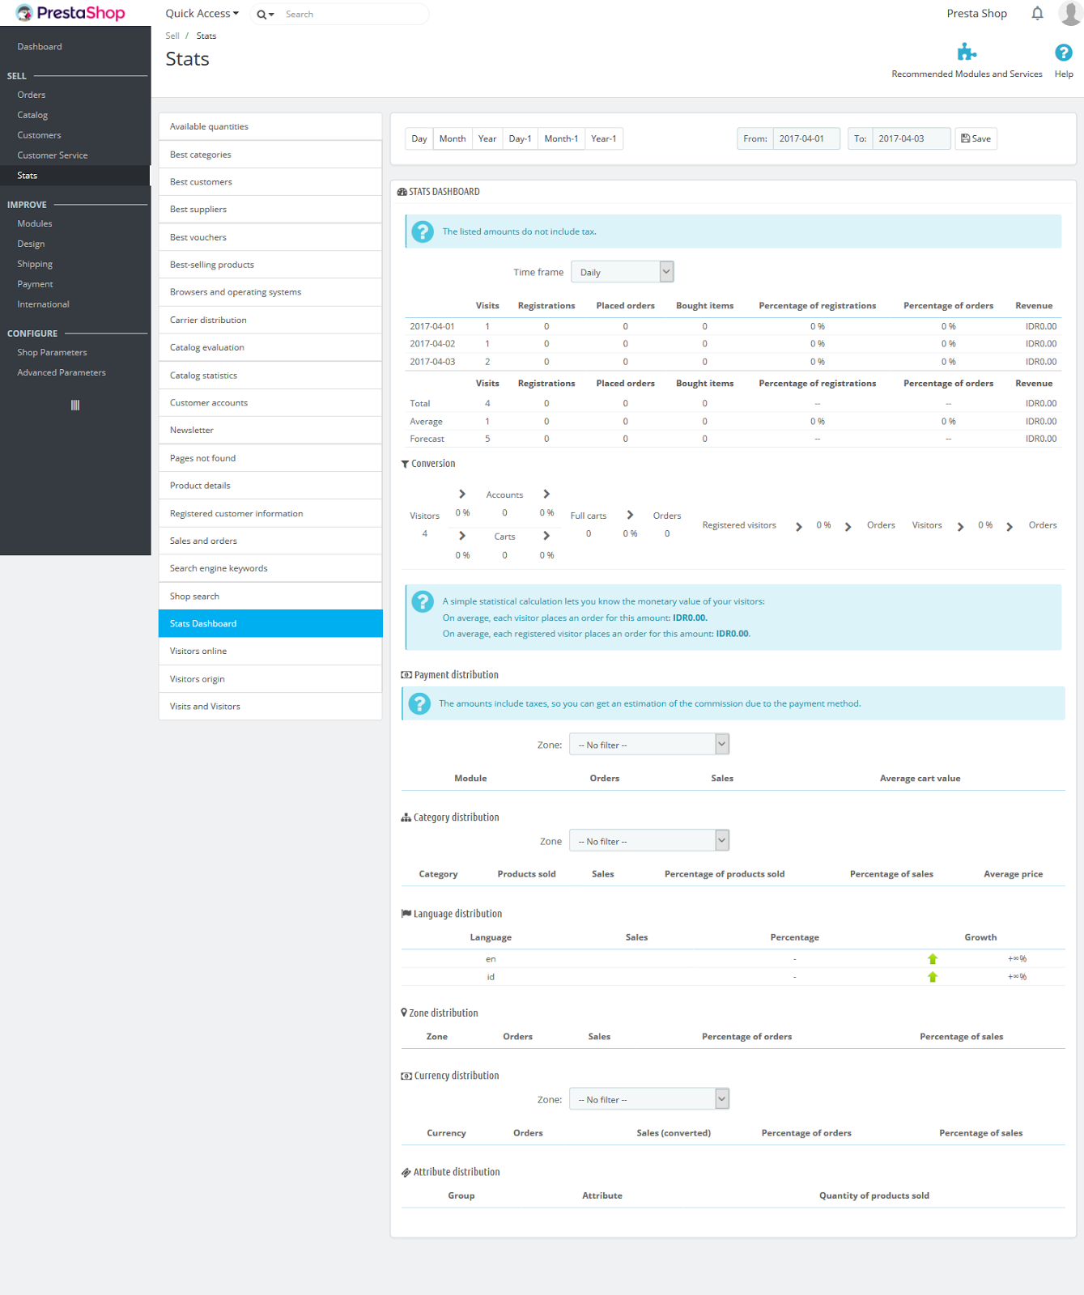Screen dimensions: 1084x1295
Task: Click the payment commission info icon
Action: pyautogui.click(x=419, y=703)
